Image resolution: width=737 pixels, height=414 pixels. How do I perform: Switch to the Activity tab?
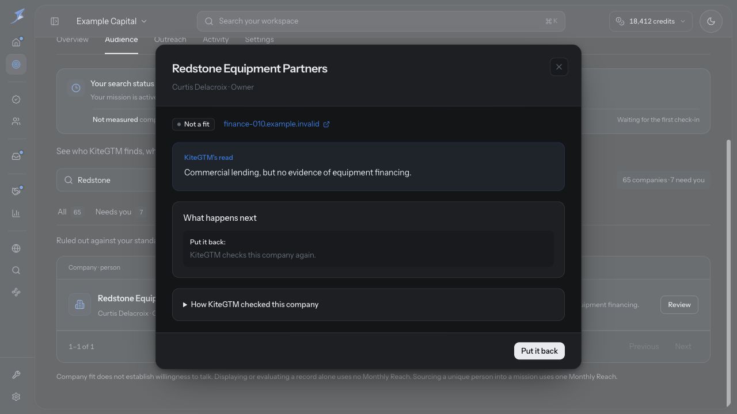(x=216, y=40)
